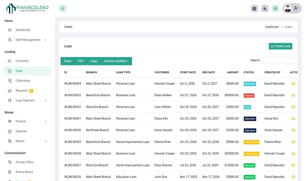
Task: Expand Staff Management submenu chevron
Action: (46, 40)
